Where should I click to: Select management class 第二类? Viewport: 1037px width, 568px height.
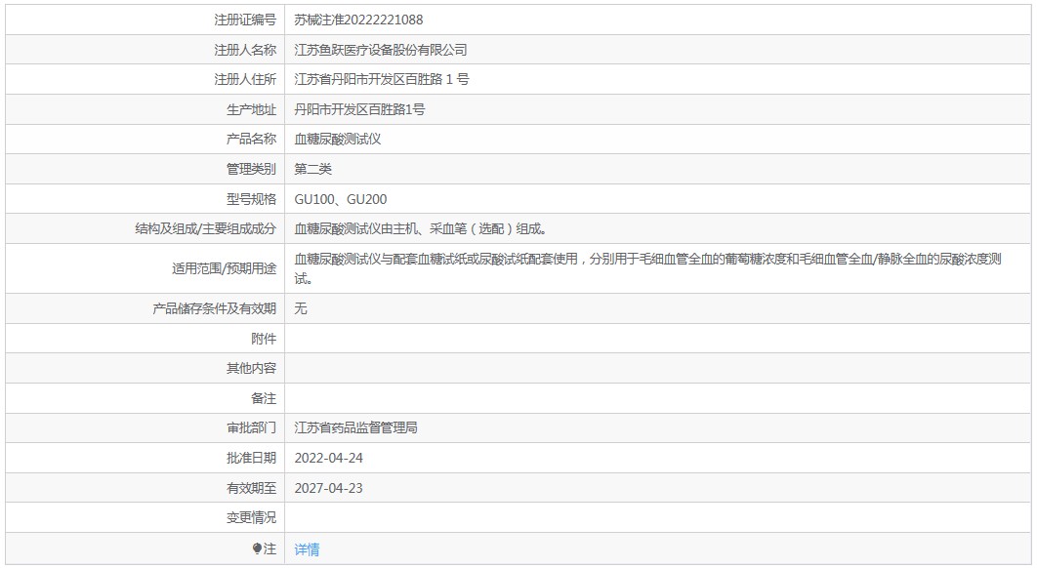coord(312,169)
